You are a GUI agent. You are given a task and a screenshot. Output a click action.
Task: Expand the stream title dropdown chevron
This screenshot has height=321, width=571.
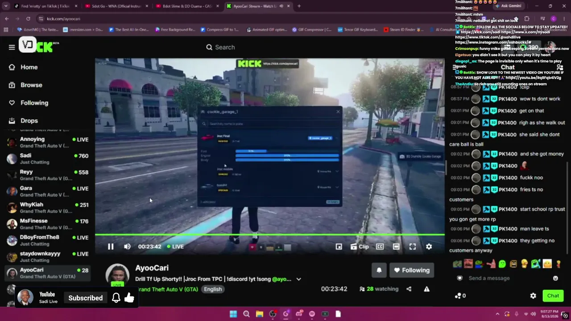(x=298, y=279)
